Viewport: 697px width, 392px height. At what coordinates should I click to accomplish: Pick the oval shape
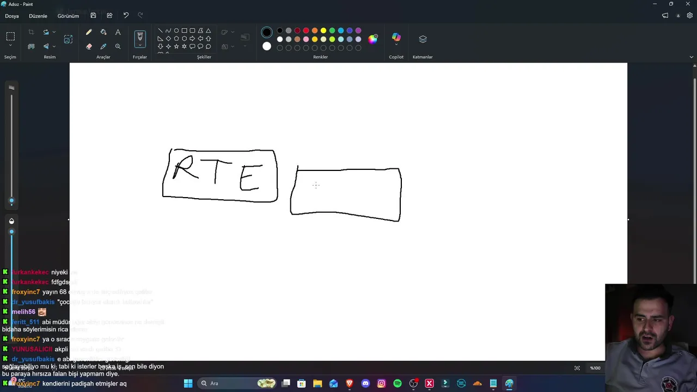pyautogui.click(x=176, y=30)
